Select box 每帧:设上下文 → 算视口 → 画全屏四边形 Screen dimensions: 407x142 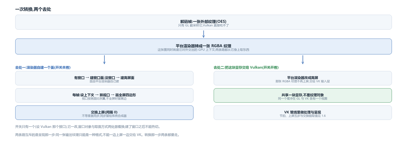tap(104, 95)
